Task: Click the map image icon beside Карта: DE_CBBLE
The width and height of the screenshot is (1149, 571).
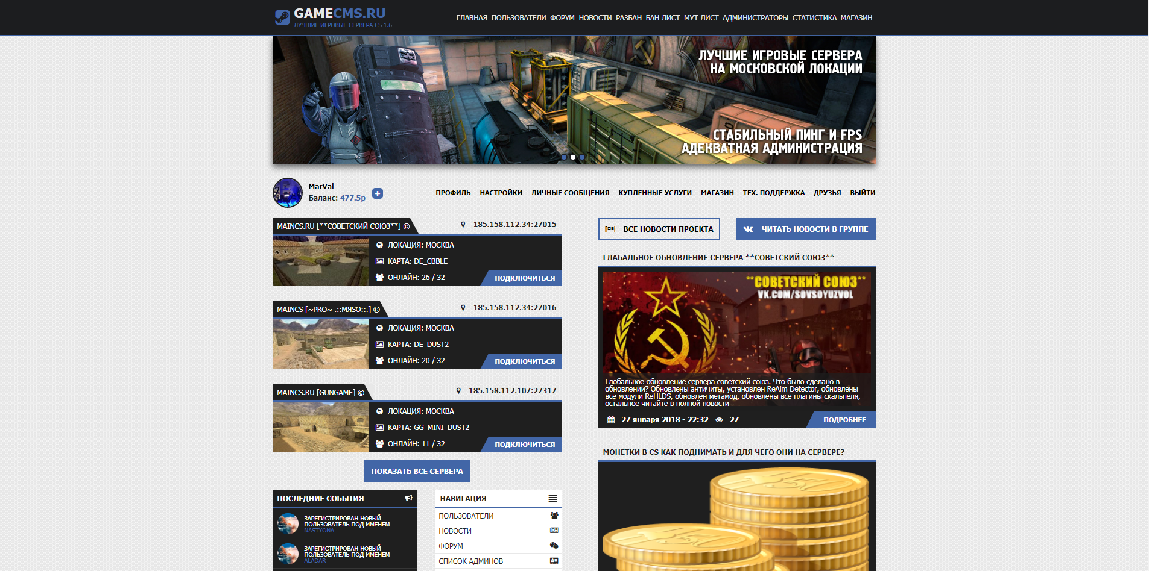Action: (379, 261)
